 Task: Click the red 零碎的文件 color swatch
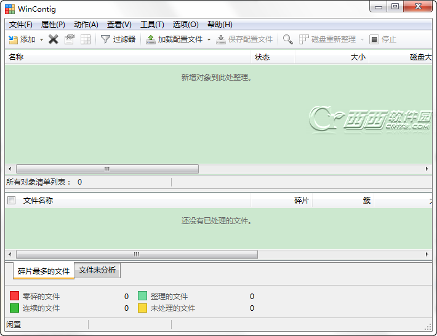coord(14,296)
